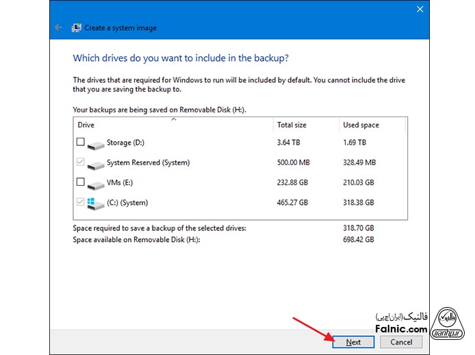475x355 pixels.
Task: Sort list by Used space column header
Action: click(x=372, y=125)
